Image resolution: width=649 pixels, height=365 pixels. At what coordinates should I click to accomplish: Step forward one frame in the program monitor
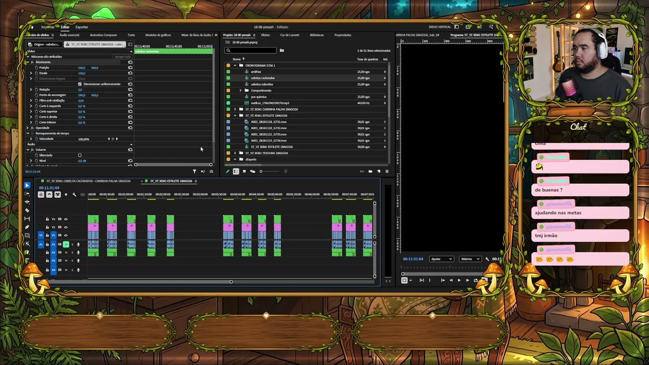click(x=467, y=280)
